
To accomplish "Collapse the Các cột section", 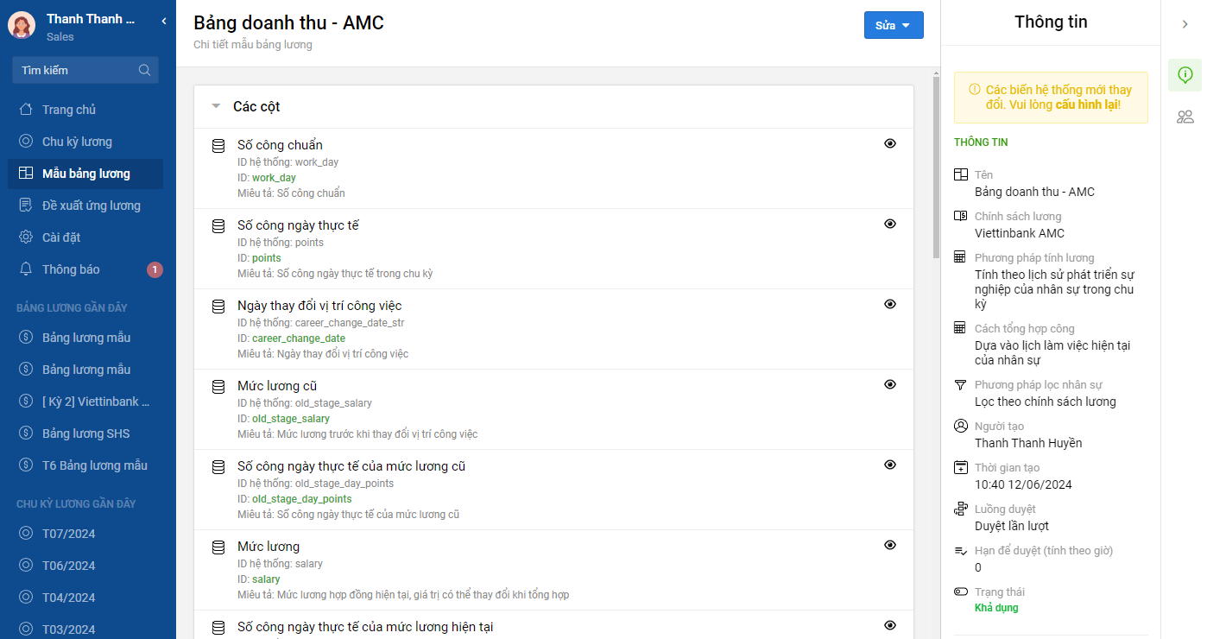I will pyautogui.click(x=216, y=107).
